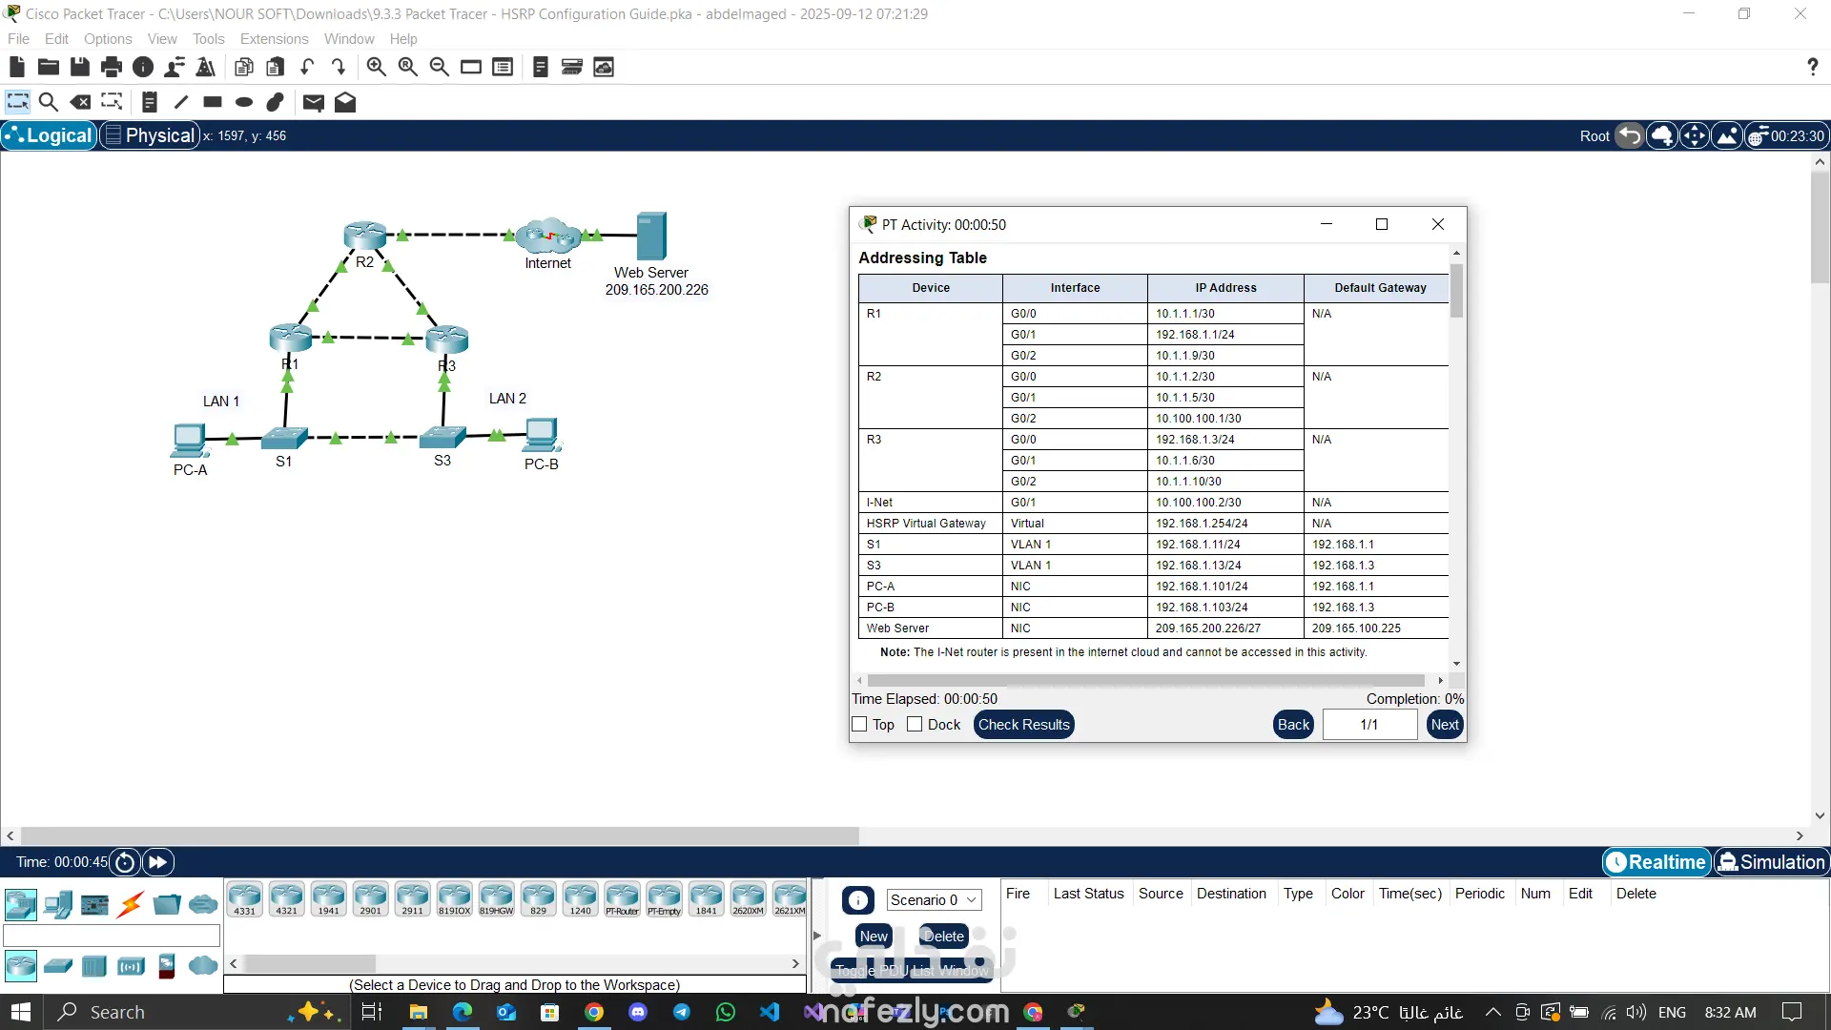Click the Check Results button
Screen dimensions: 1831x1030
(1023, 725)
